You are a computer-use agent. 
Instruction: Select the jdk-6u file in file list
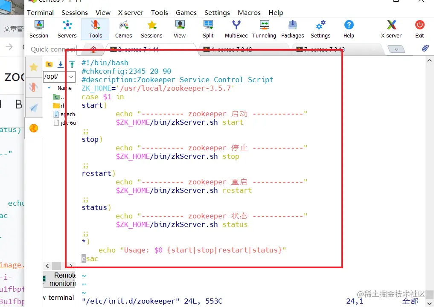pos(65,123)
